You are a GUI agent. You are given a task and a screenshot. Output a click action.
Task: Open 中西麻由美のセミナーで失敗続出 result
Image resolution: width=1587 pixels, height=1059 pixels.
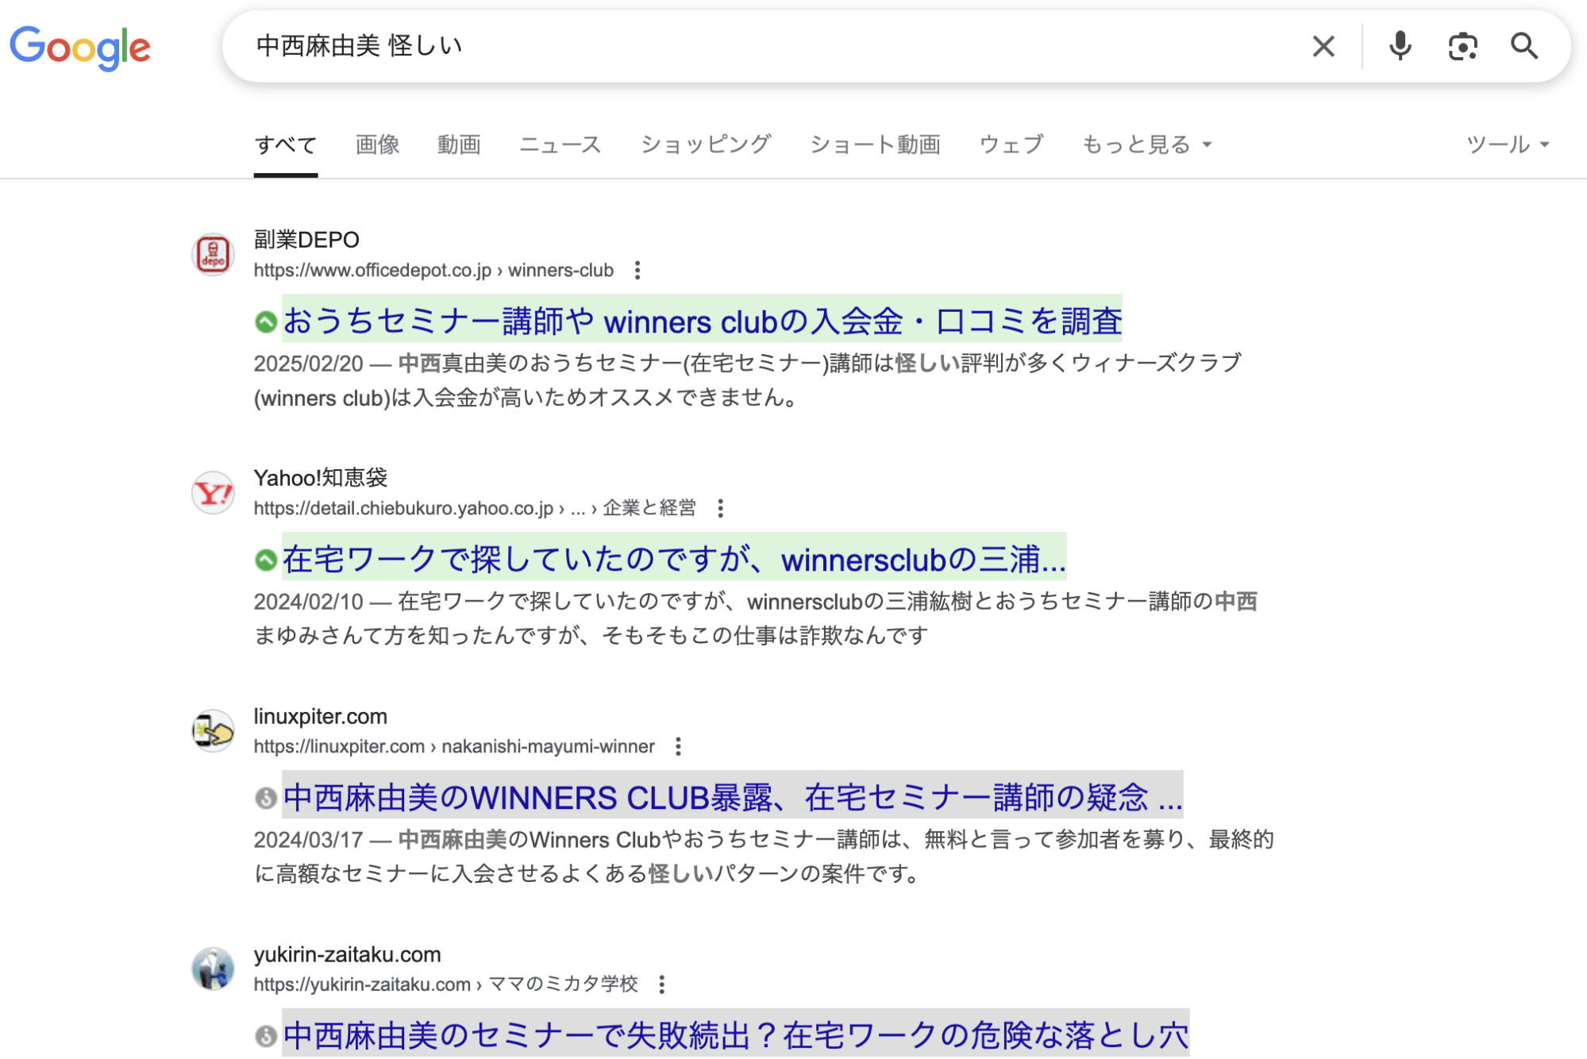tap(735, 1035)
